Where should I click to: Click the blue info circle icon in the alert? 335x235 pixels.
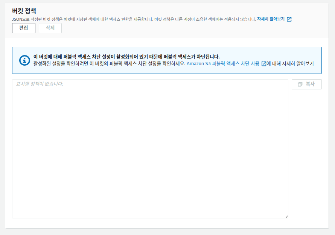[x=24, y=60]
